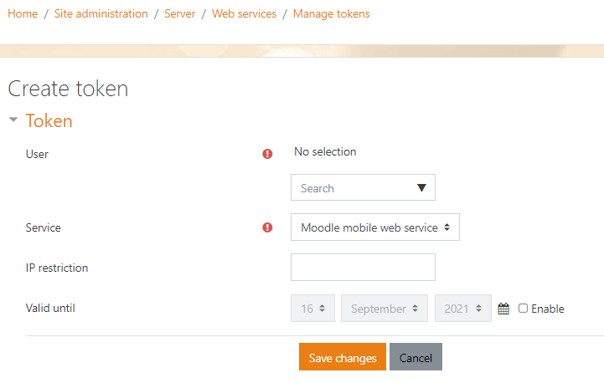
Task: Click the 'Service' field label
Action: 44,227
